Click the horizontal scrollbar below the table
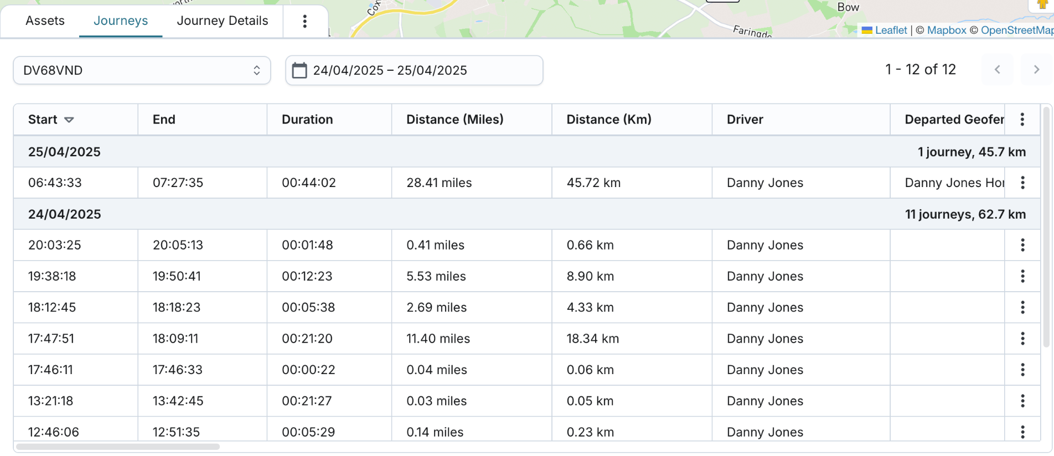Screen dimensions: 1054x456 (118, 447)
